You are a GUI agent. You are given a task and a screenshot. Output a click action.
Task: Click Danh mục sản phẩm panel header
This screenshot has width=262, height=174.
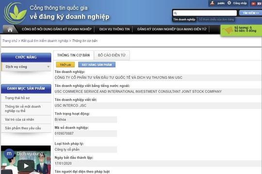tap(26, 88)
